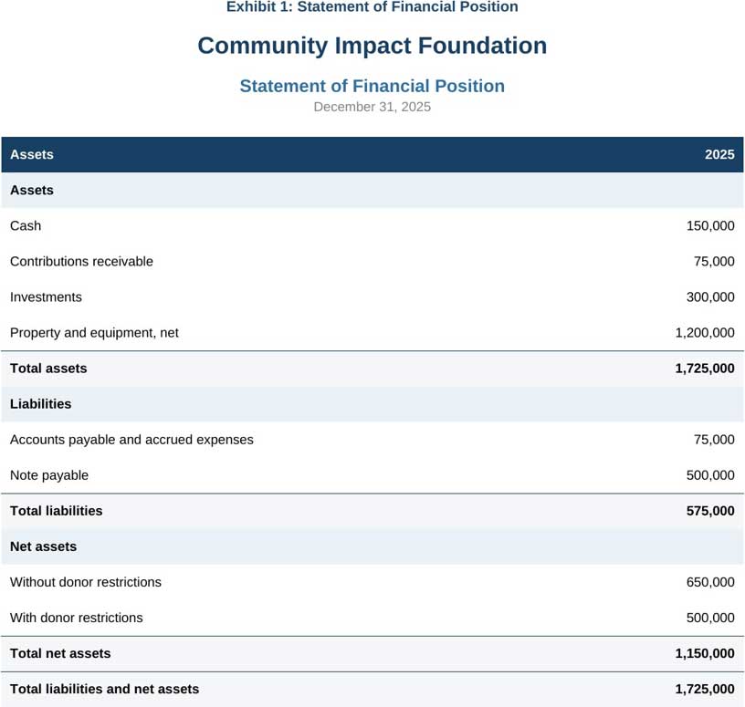Select the 'Total net assets' label
This screenshot has width=745, height=707.
(x=60, y=653)
